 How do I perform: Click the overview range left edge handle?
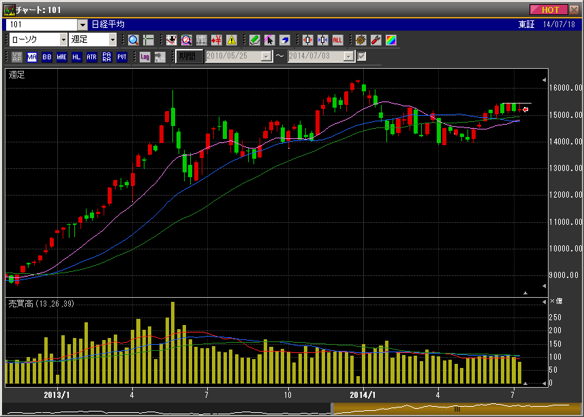click(332, 409)
